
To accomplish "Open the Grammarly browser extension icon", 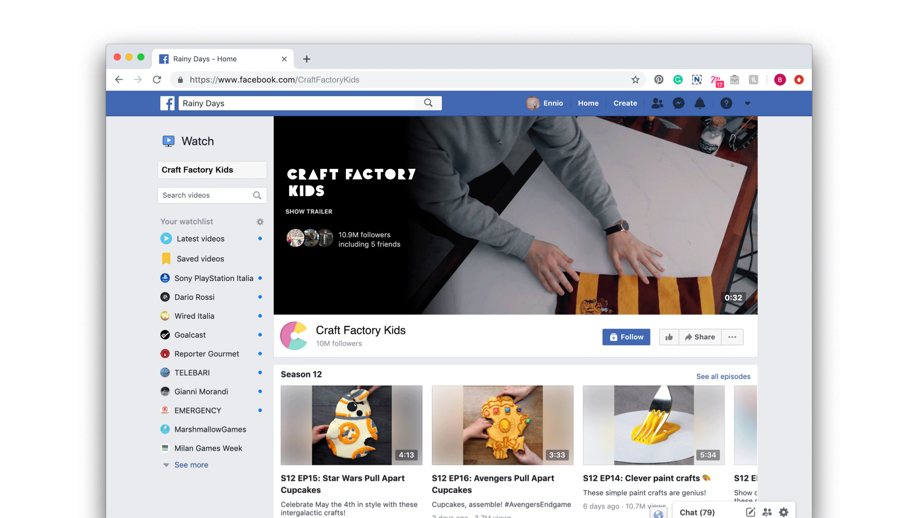I will (x=678, y=80).
